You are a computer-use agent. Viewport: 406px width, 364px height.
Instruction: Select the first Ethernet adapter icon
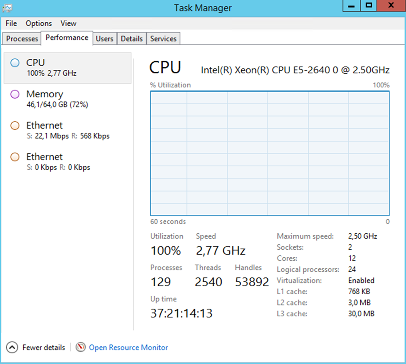click(x=14, y=125)
